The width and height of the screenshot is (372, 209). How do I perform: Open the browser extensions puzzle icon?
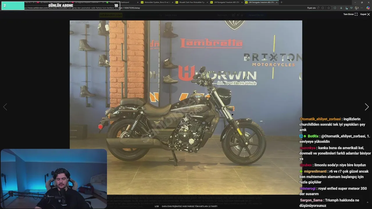tap(335, 8)
